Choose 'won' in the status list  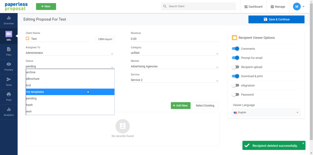tap(70, 111)
